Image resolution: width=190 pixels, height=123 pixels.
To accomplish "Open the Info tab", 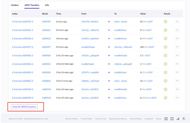I will [x=47, y=5].
